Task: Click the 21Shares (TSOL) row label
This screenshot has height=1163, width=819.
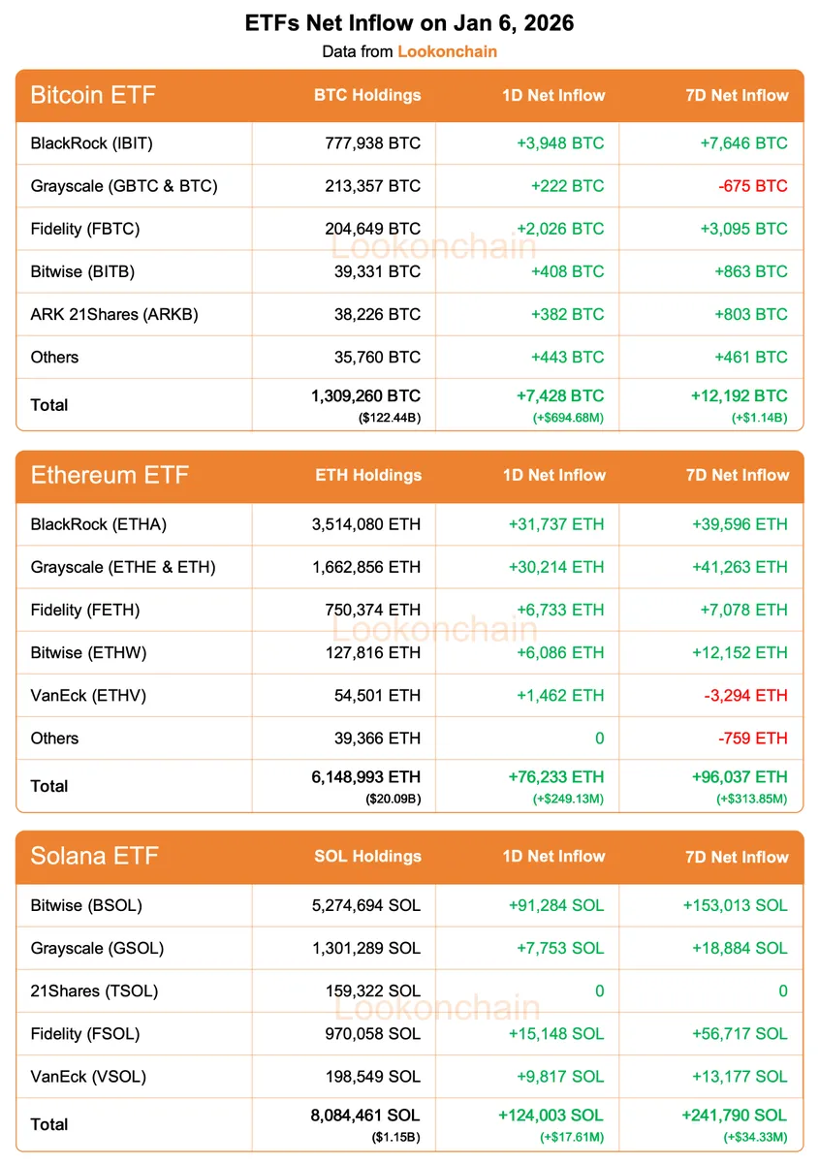Action: (x=94, y=990)
